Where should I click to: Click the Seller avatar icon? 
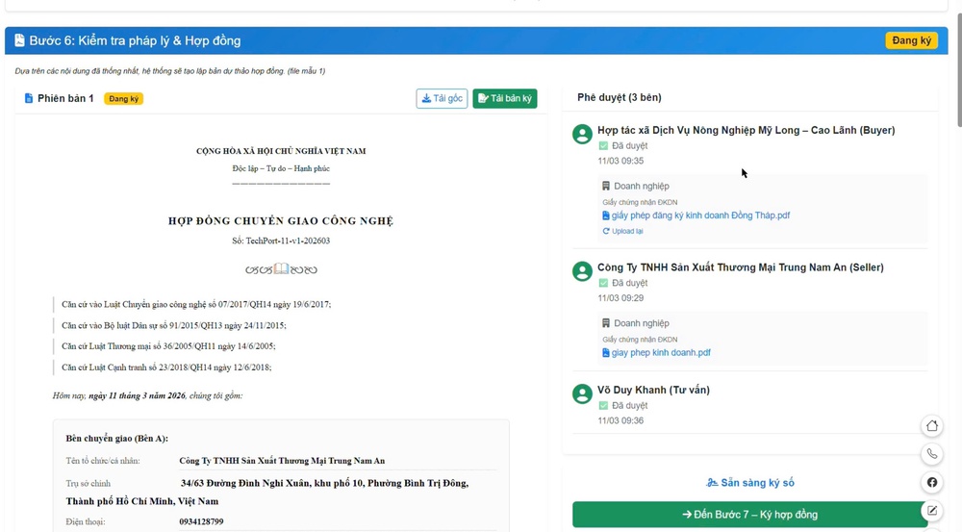[582, 271]
